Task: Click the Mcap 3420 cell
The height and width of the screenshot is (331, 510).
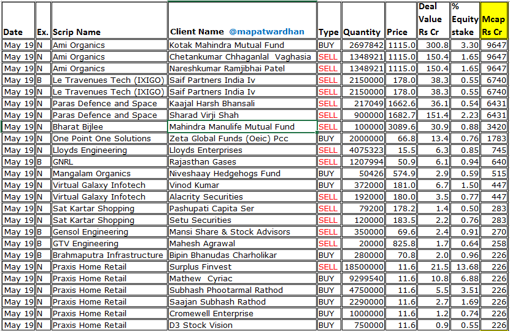Action: tap(493, 127)
